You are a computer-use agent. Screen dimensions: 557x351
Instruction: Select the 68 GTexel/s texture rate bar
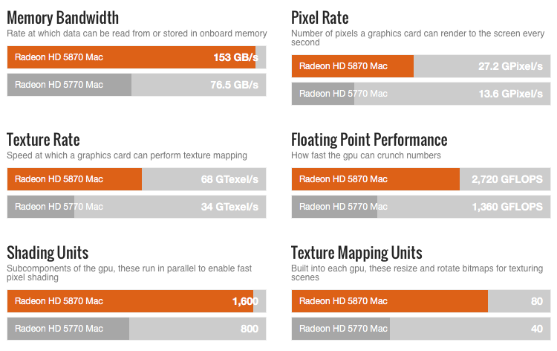click(137, 179)
